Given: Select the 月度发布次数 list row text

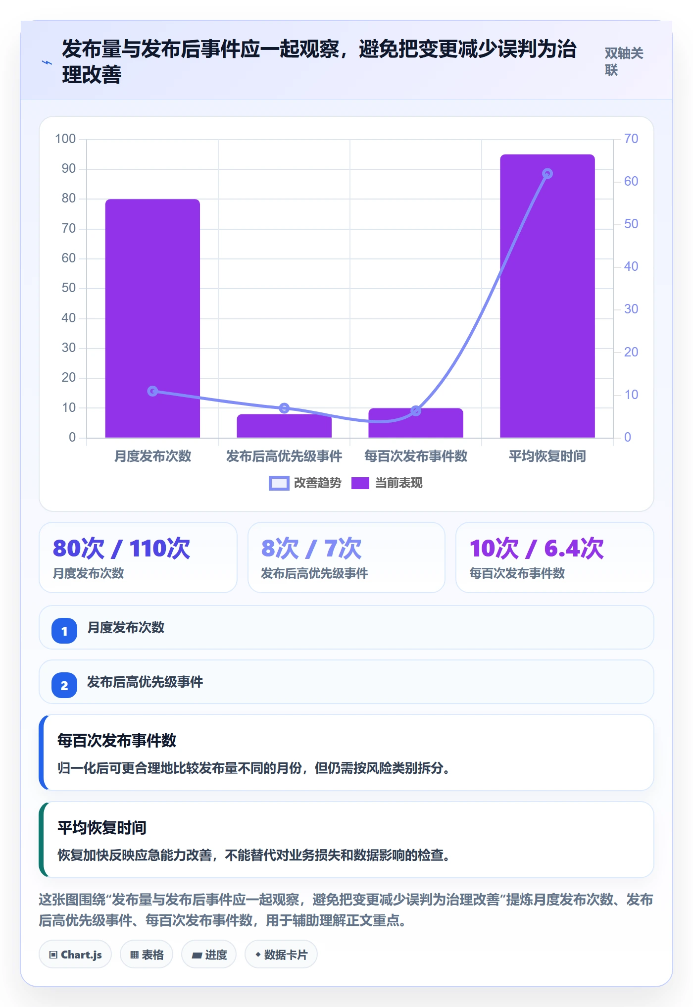Looking at the screenshot, I should pyautogui.click(x=126, y=627).
